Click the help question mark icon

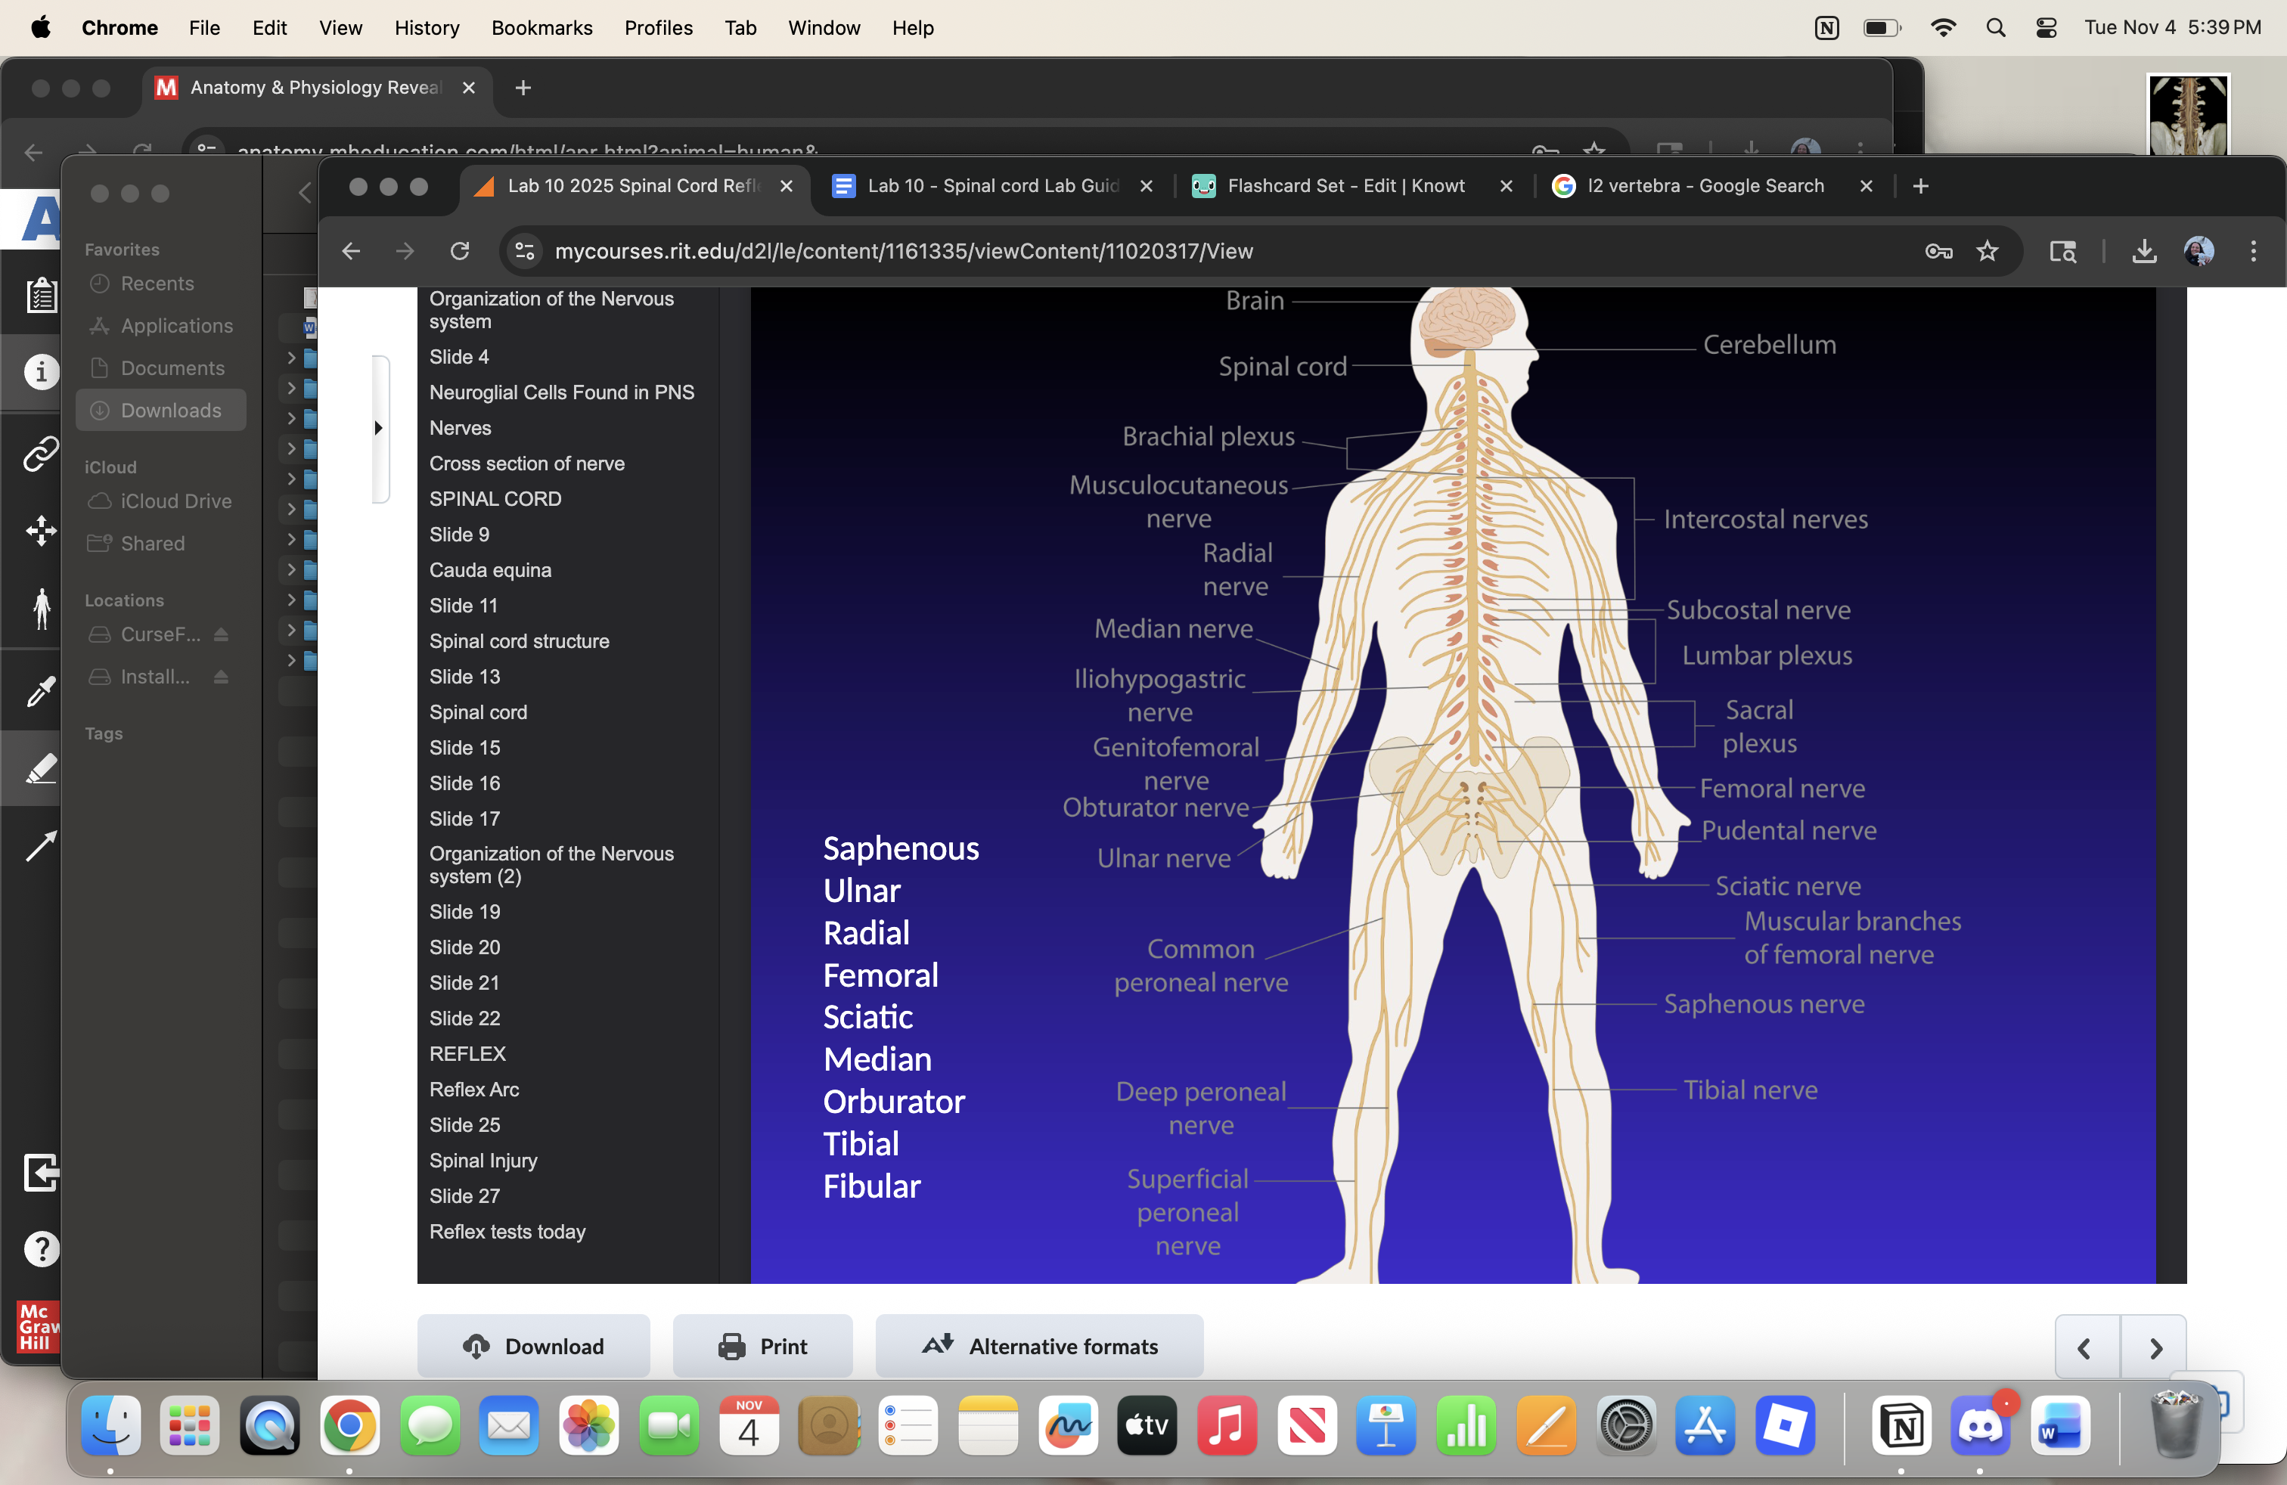coord(40,1248)
